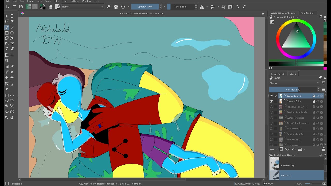Select the Rectangular Selection tool
Viewport: 331px width, 186px height.
point(7,95)
